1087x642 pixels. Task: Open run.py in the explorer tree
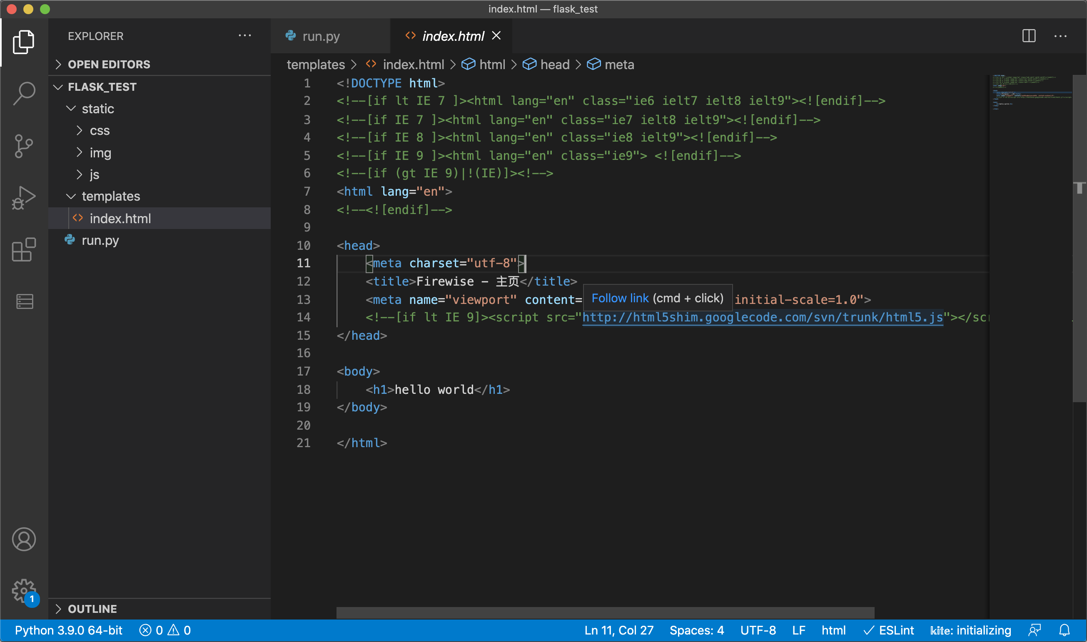pos(100,240)
